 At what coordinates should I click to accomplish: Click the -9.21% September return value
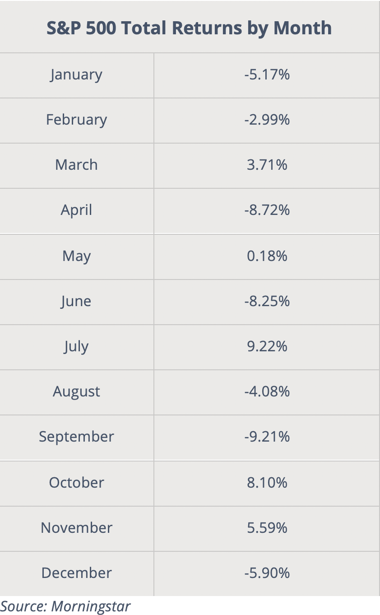click(x=267, y=437)
